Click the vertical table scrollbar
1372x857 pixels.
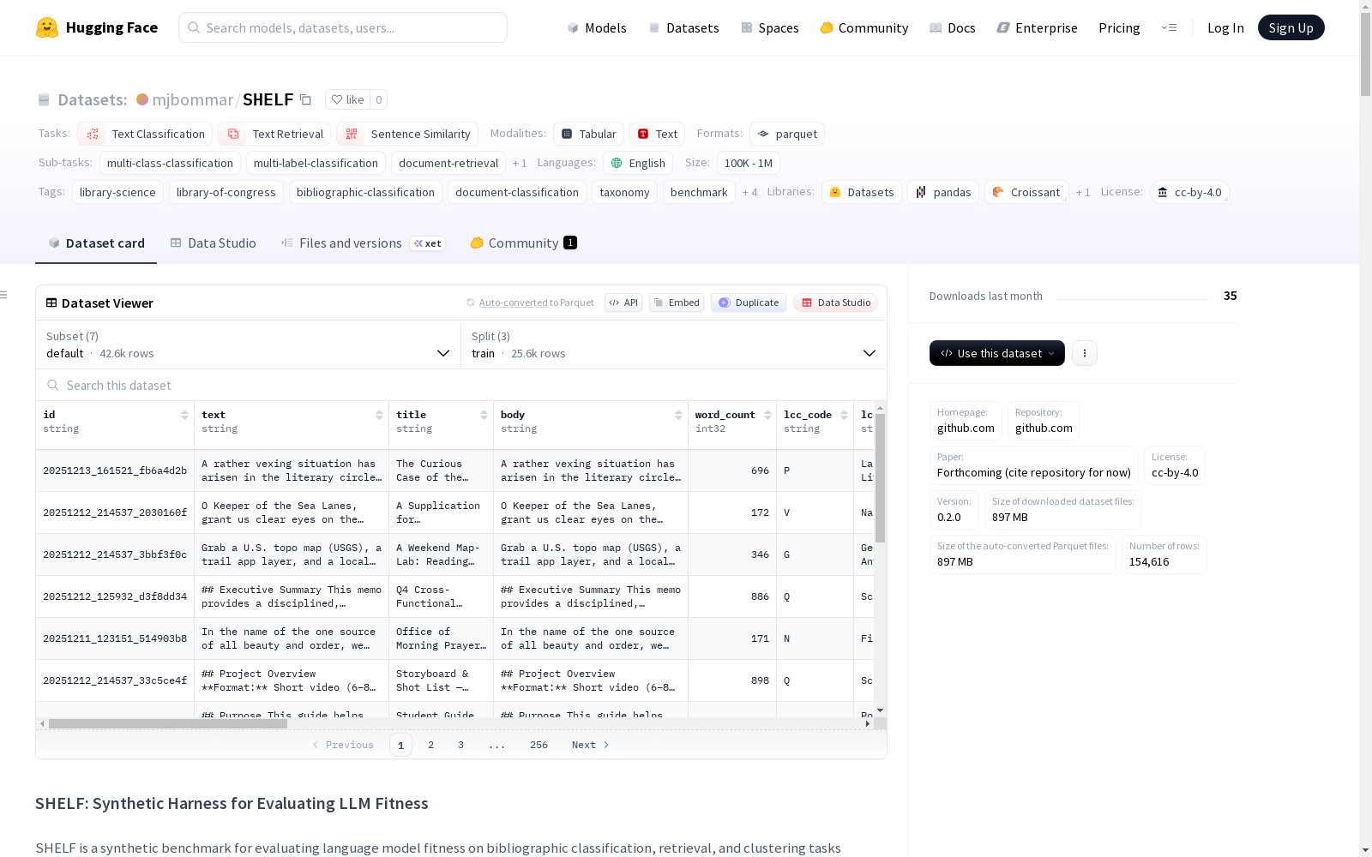click(x=880, y=478)
